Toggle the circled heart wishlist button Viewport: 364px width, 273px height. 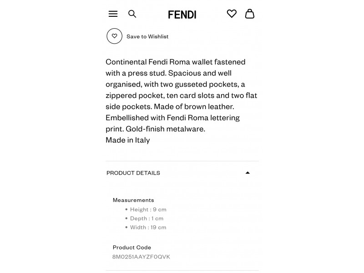(x=115, y=36)
